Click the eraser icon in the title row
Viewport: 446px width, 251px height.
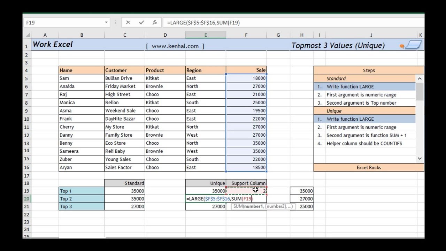coord(402,46)
